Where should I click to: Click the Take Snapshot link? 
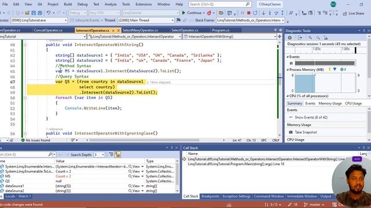(x=305, y=132)
